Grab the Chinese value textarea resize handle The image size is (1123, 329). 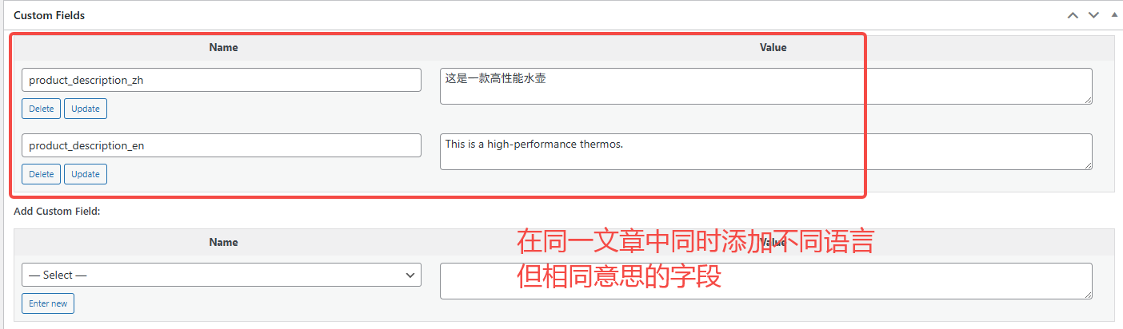click(x=1088, y=100)
